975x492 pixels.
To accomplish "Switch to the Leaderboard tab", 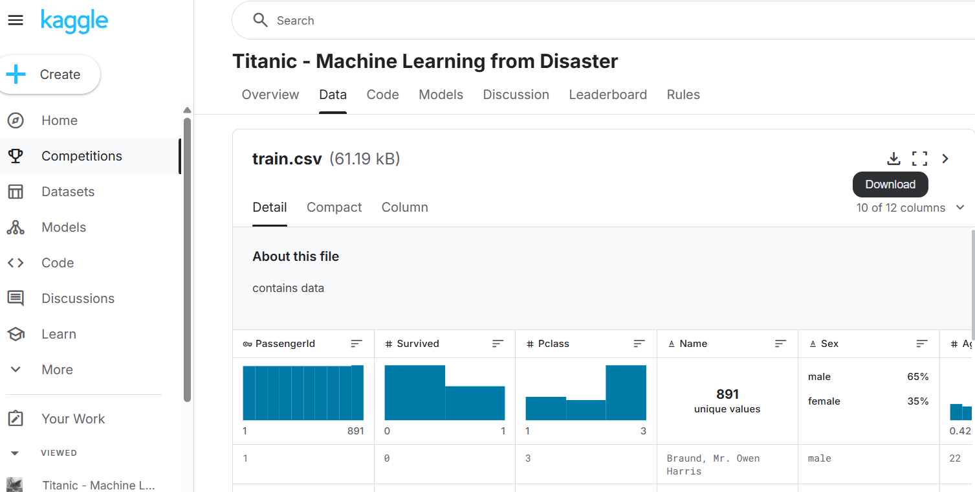I will tap(608, 95).
